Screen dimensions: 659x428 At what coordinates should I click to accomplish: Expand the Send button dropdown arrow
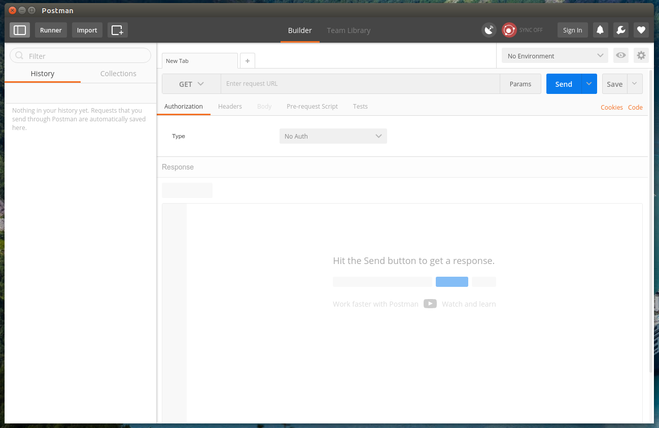tap(589, 84)
